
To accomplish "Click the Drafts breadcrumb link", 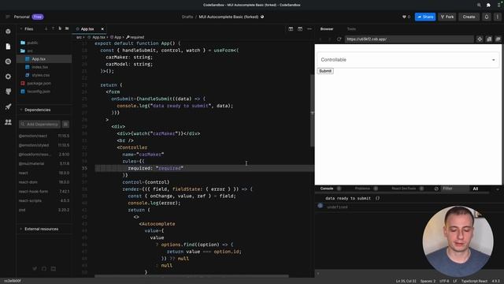I will pos(187,17).
